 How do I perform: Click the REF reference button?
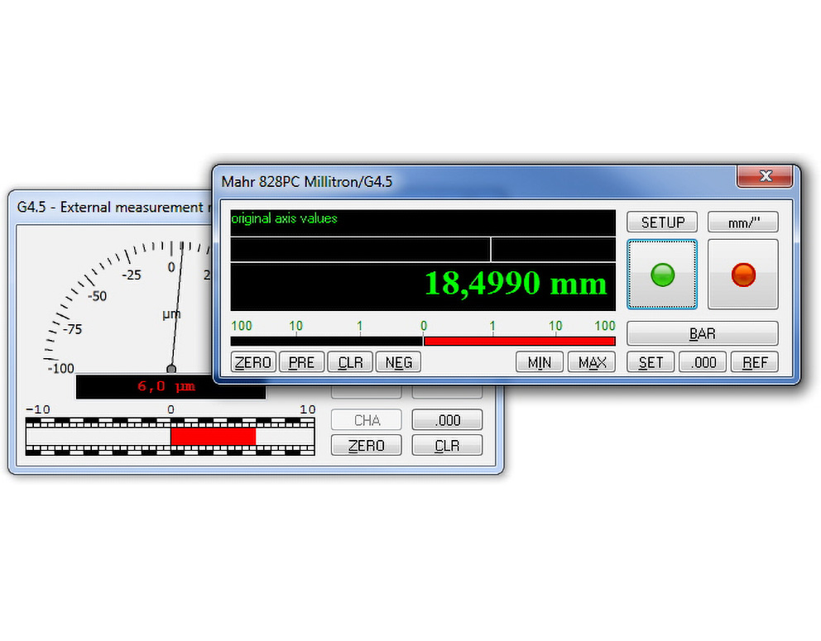(755, 362)
